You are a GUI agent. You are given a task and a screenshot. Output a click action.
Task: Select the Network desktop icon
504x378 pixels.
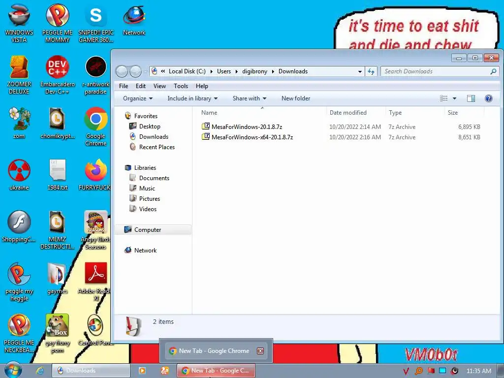click(x=134, y=20)
